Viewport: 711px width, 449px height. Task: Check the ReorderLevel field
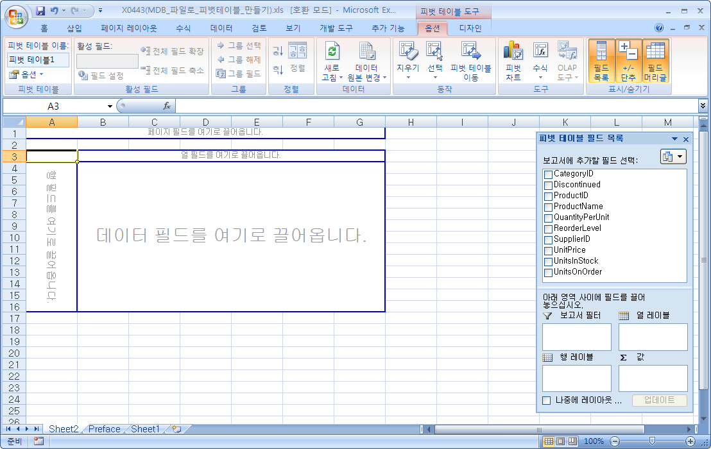coord(548,228)
